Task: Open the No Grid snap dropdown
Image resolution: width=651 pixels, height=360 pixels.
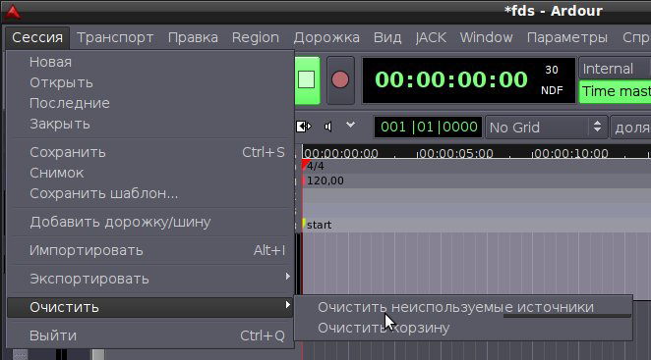Action: pos(546,128)
